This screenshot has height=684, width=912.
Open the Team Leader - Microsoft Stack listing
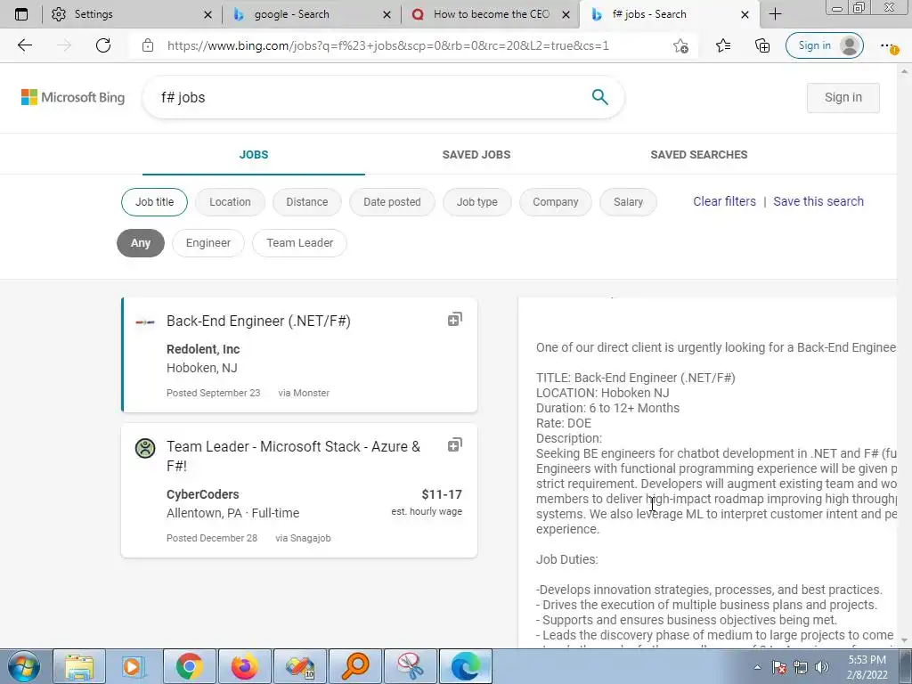pyautogui.click(x=299, y=491)
